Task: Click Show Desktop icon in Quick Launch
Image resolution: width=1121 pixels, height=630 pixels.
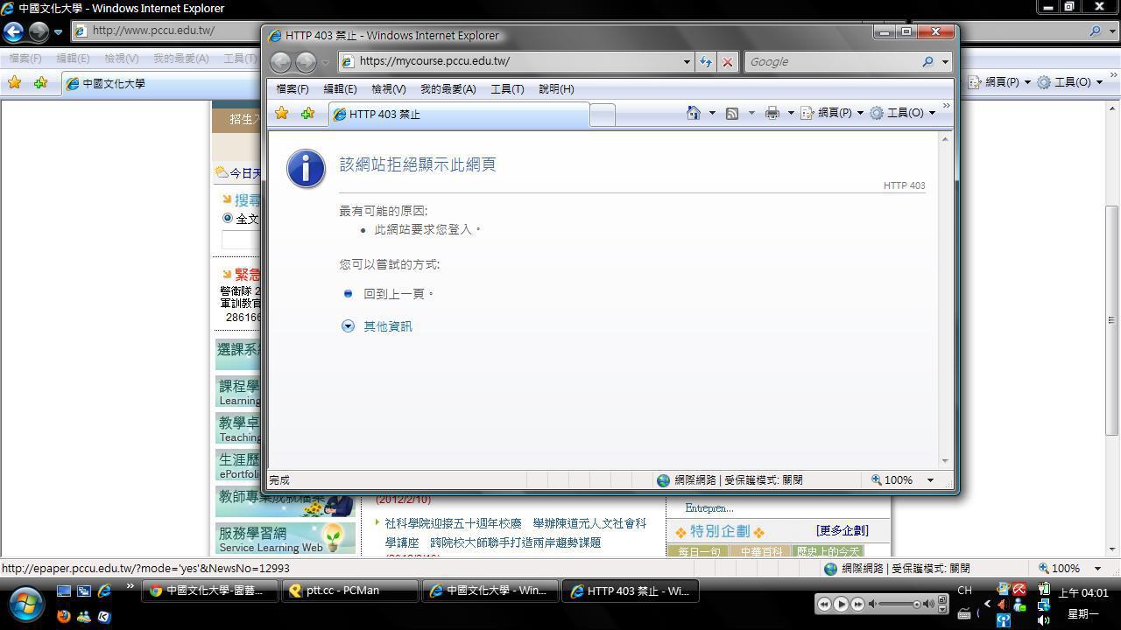Action: pyautogui.click(x=63, y=591)
